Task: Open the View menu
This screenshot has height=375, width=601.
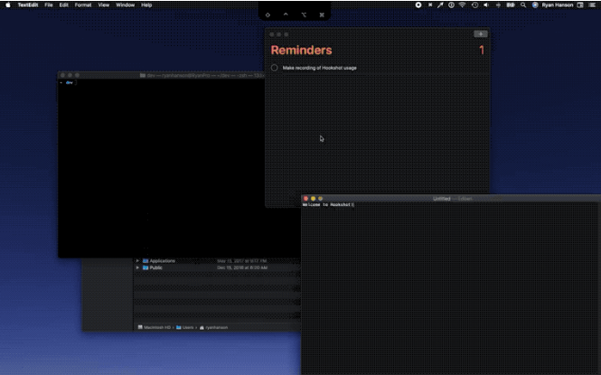Action: coord(104,5)
